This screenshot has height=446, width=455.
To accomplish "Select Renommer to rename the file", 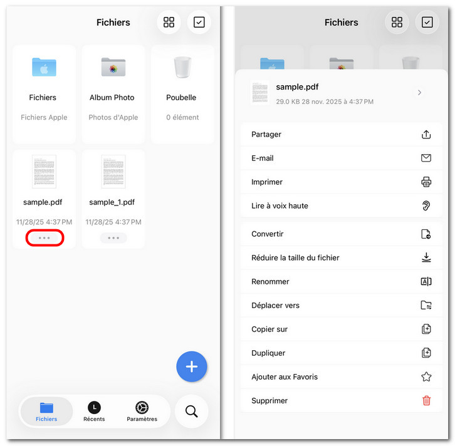I will point(341,282).
